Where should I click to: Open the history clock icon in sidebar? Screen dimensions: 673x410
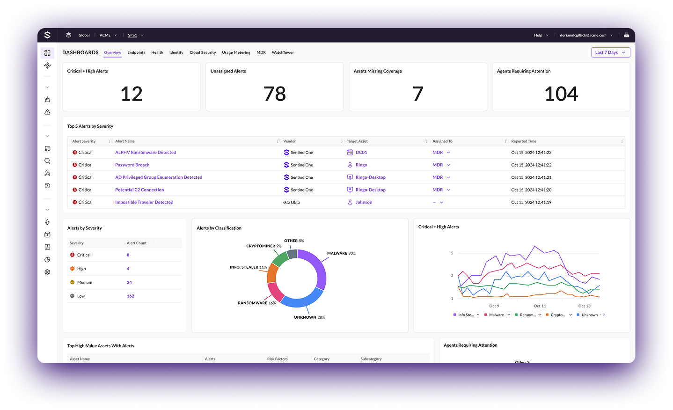point(47,186)
